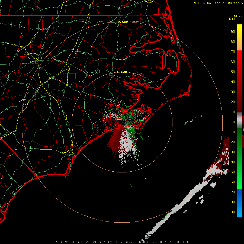
Task: Click the blue bottom segment of color bar
Action: (x=239, y=203)
